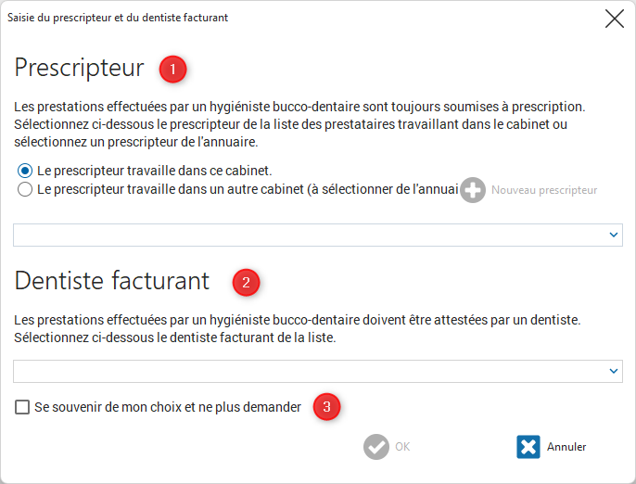The height and width of the screenshot is (484, 636).
Task: Click the red number 1 marker
Action: tap(172, 70)
